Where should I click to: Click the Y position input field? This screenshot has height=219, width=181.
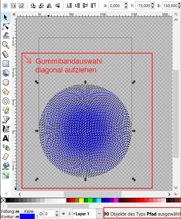pos(143,6)
